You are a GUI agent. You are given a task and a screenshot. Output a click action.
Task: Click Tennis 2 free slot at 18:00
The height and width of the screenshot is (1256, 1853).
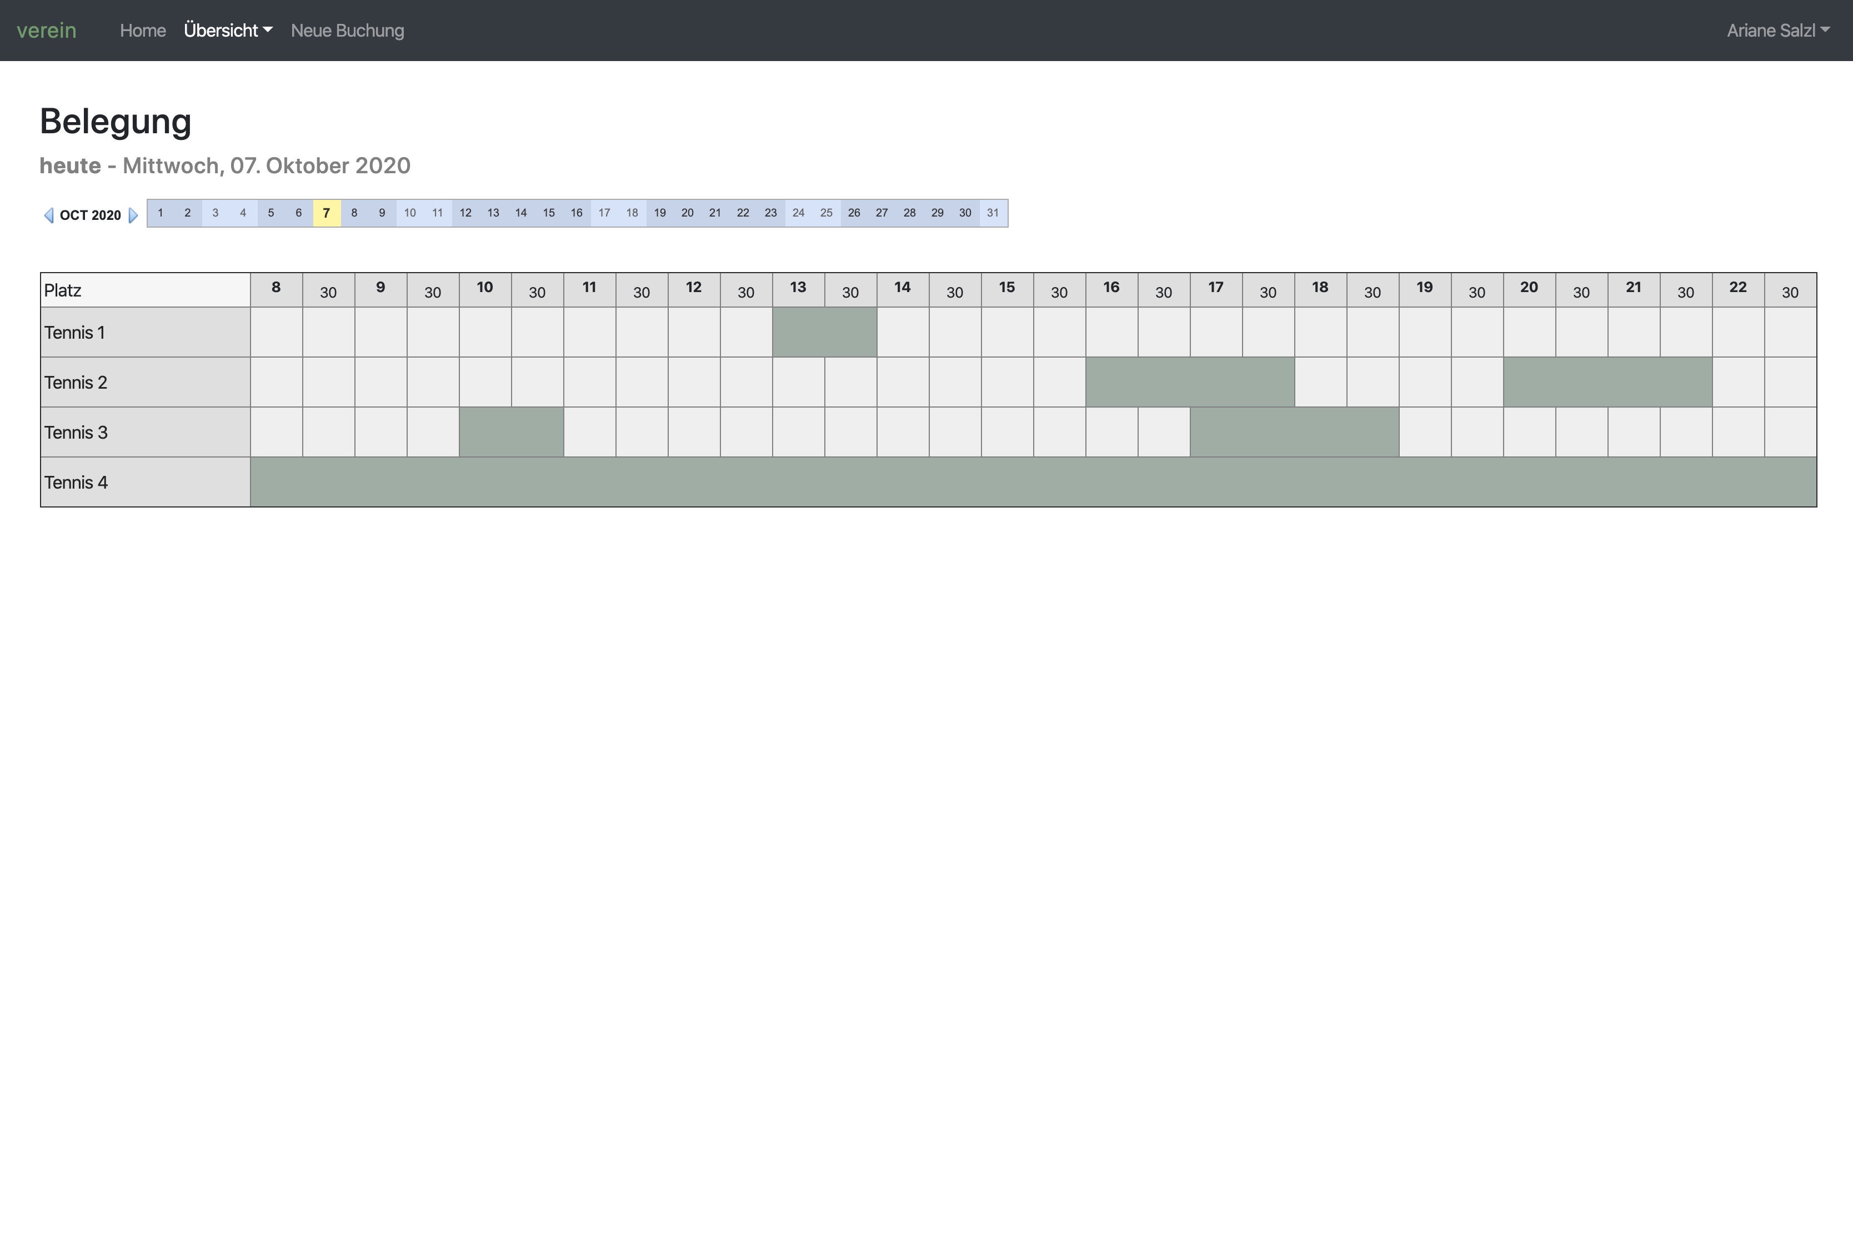pyautogui.click(x=1321, y=383)
